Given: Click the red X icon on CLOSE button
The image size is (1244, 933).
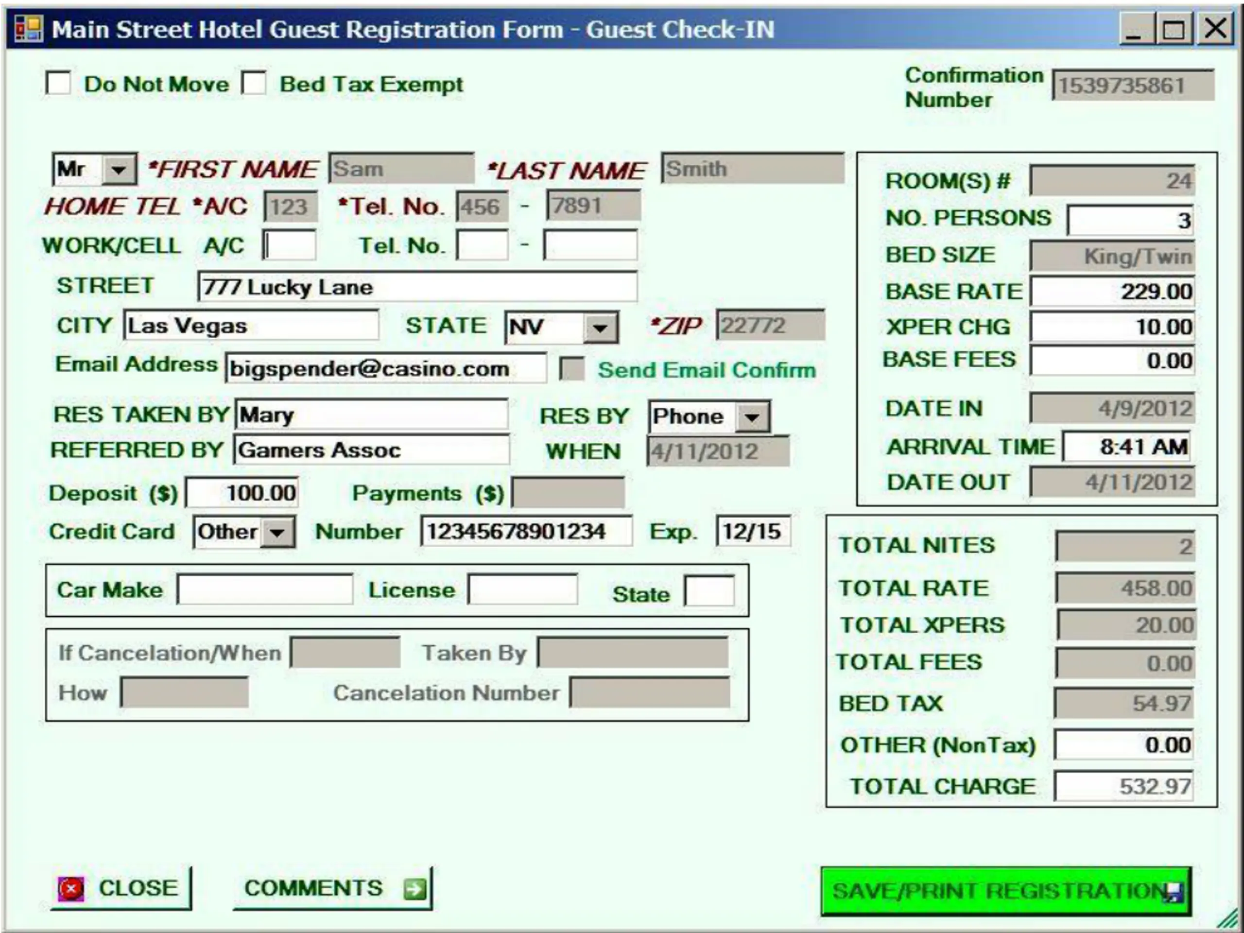Looking at the screenshot, I should tap(71, 889).
